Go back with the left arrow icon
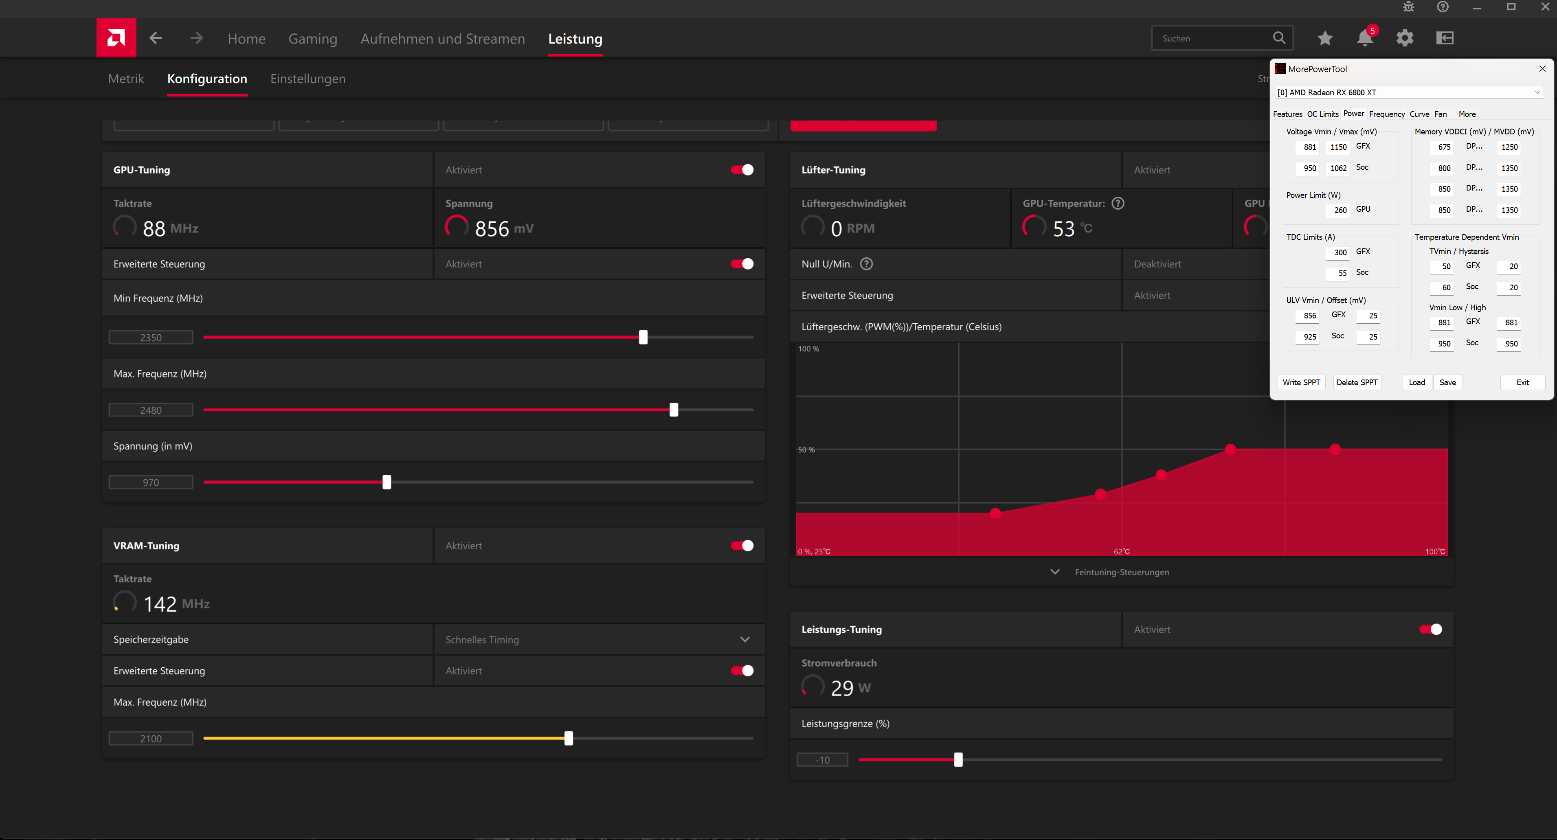The height and width of the screenshot is (840, 1557). [156, 38]
